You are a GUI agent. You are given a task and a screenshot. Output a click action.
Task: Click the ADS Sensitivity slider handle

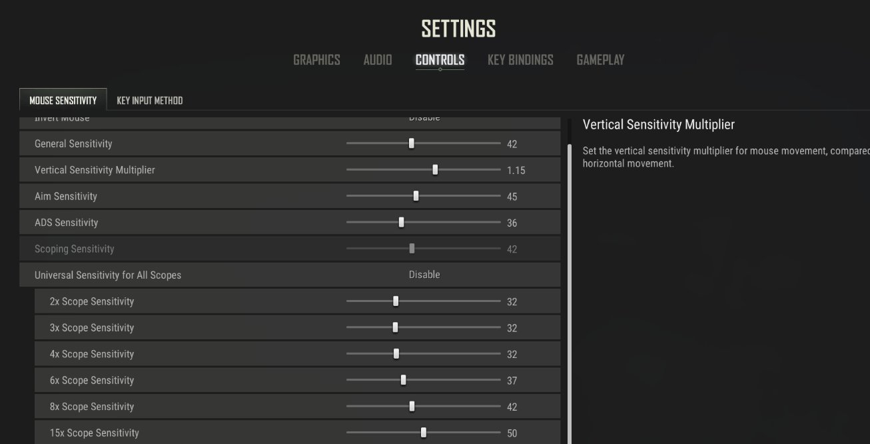pyautogui.click(x=401, y=223)
